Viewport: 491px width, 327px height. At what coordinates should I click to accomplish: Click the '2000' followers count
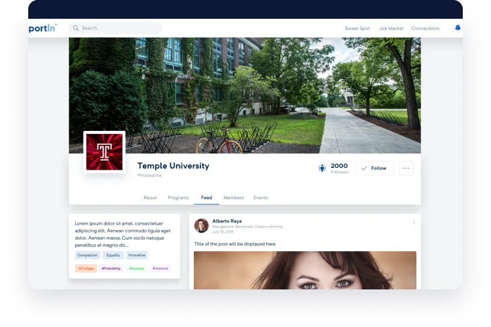tap(339, 166)
